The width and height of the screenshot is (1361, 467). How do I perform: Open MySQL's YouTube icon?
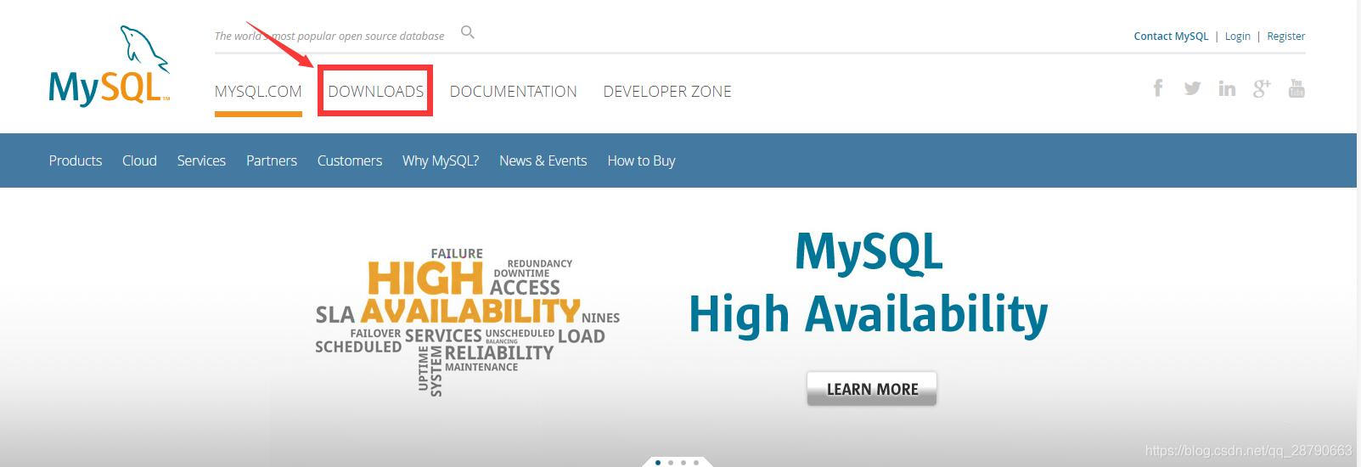pyautogui.click(x=1296, y=88)
